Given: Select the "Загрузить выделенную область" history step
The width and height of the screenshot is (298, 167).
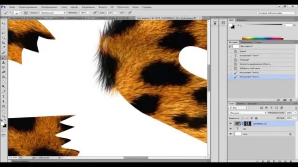Looking at the screenshot, I should click(x=261, y=64).
